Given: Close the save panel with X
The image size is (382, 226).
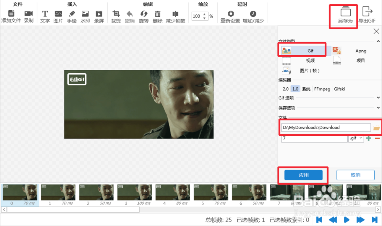Looking at the screenshot, I should point(376,31).
